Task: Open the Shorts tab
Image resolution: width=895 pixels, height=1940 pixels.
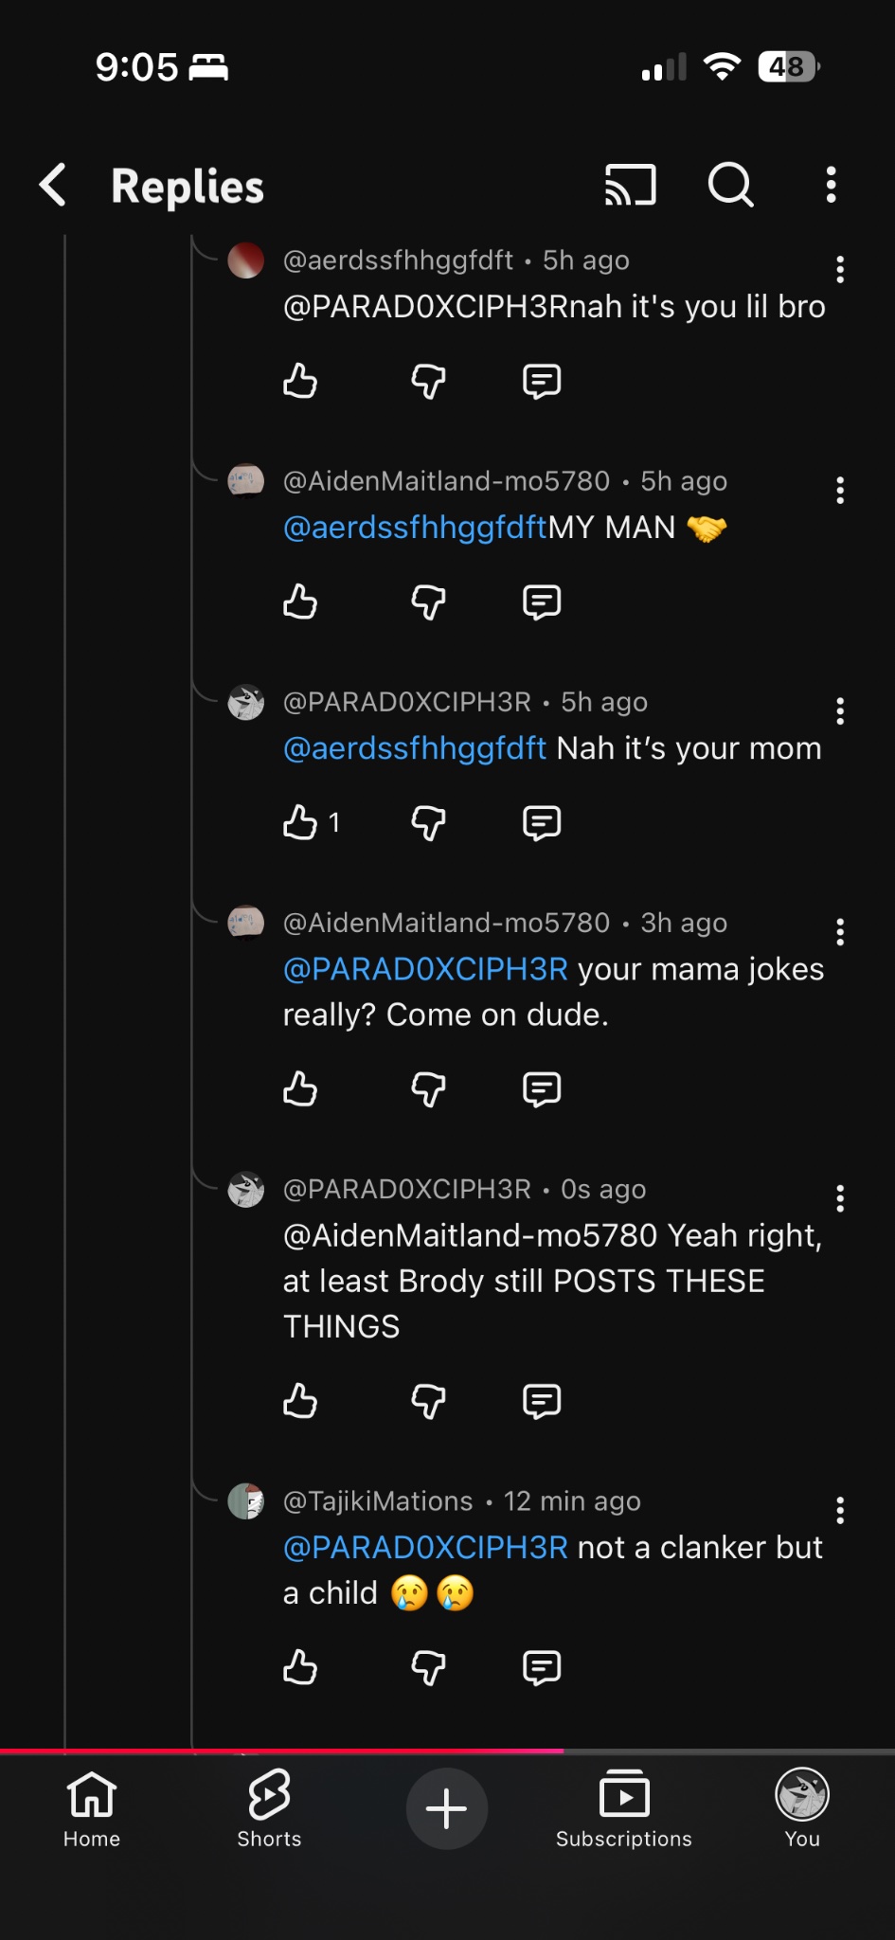Action: coord(269,1808)
